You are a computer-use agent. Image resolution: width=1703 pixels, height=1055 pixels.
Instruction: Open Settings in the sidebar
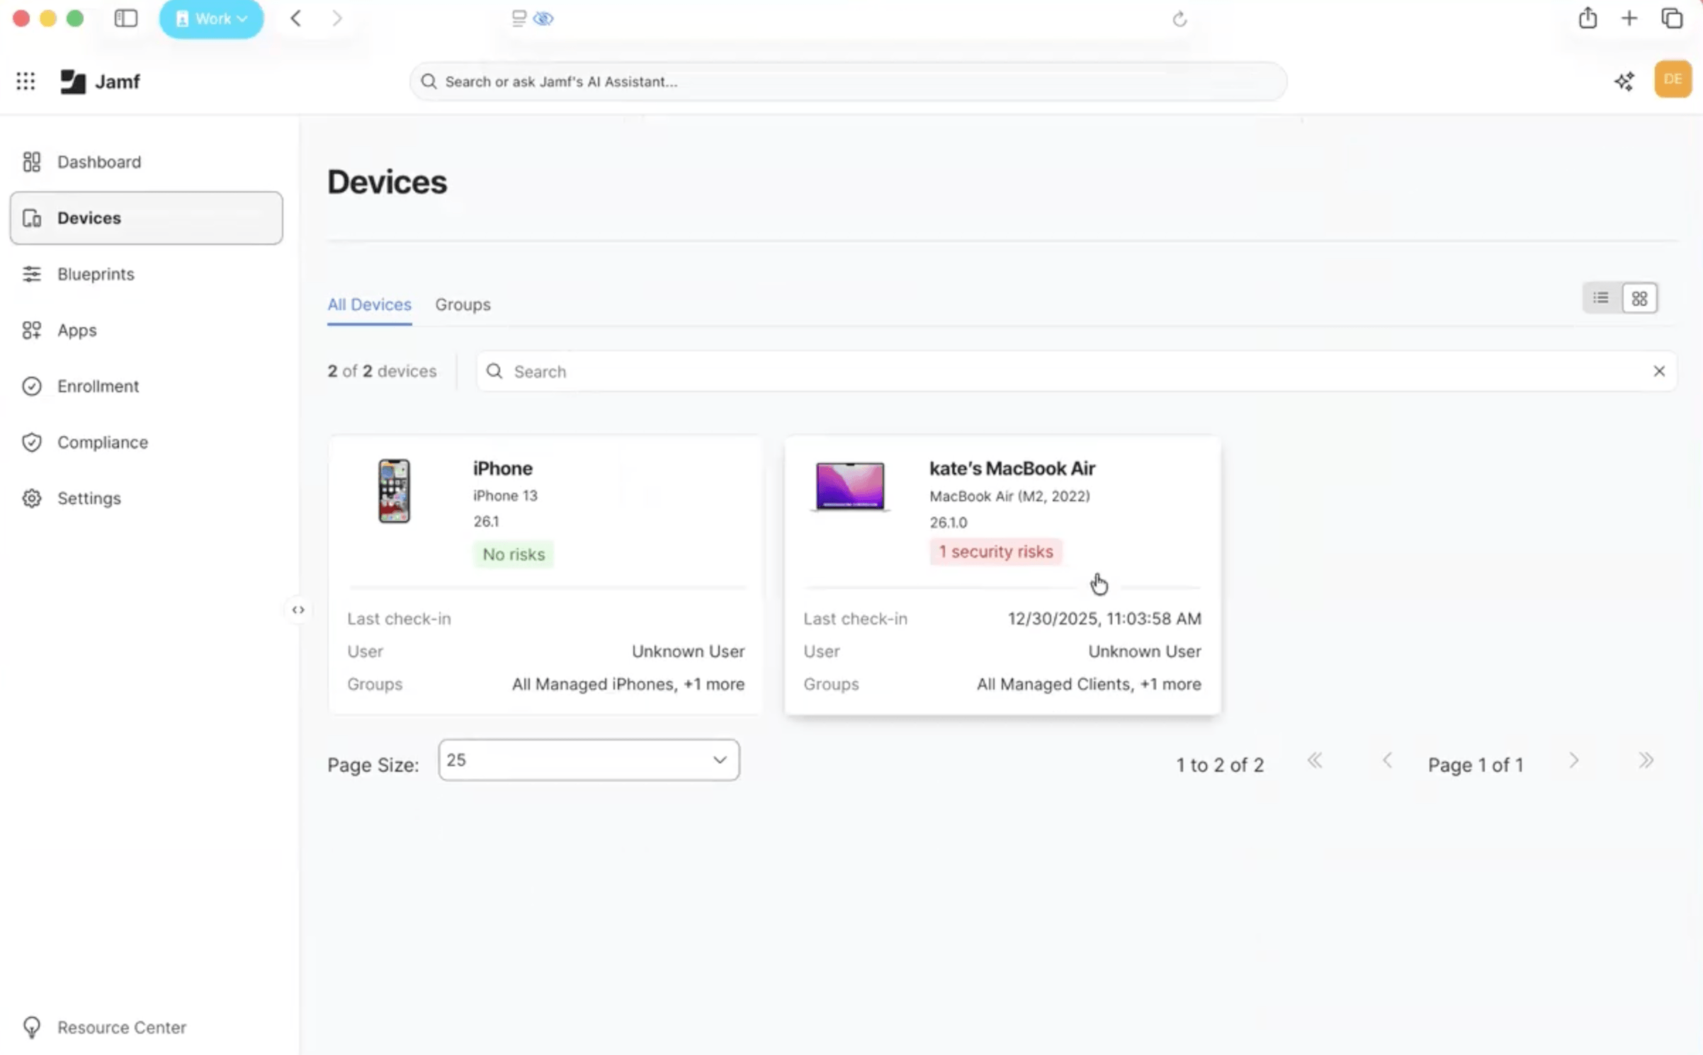[x=146, y=498]
